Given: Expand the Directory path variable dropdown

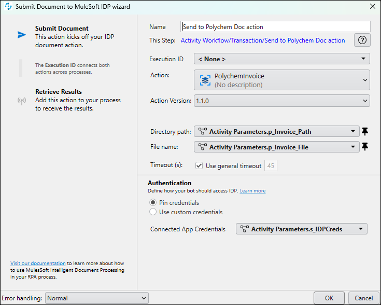Looking at the screenshot, I should 353,131.
